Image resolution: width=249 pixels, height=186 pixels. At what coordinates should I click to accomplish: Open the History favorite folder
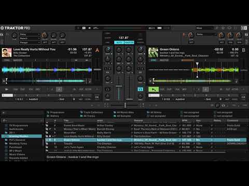(53, 116)
